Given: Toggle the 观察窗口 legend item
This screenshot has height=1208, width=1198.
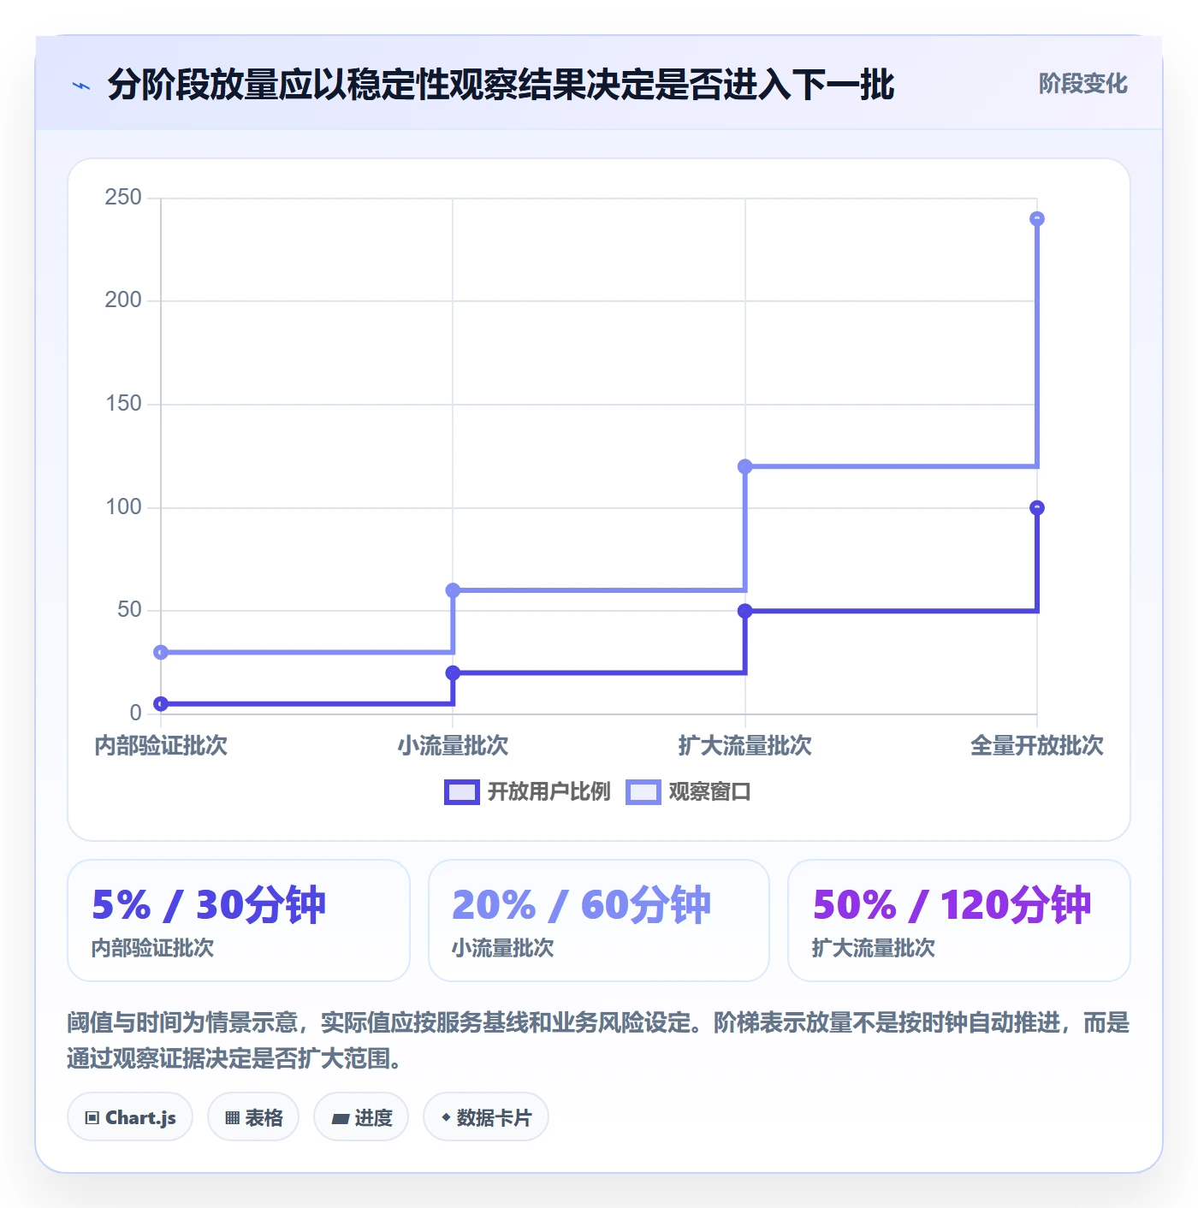Looking at the screenshot, I should pos(688,792).
